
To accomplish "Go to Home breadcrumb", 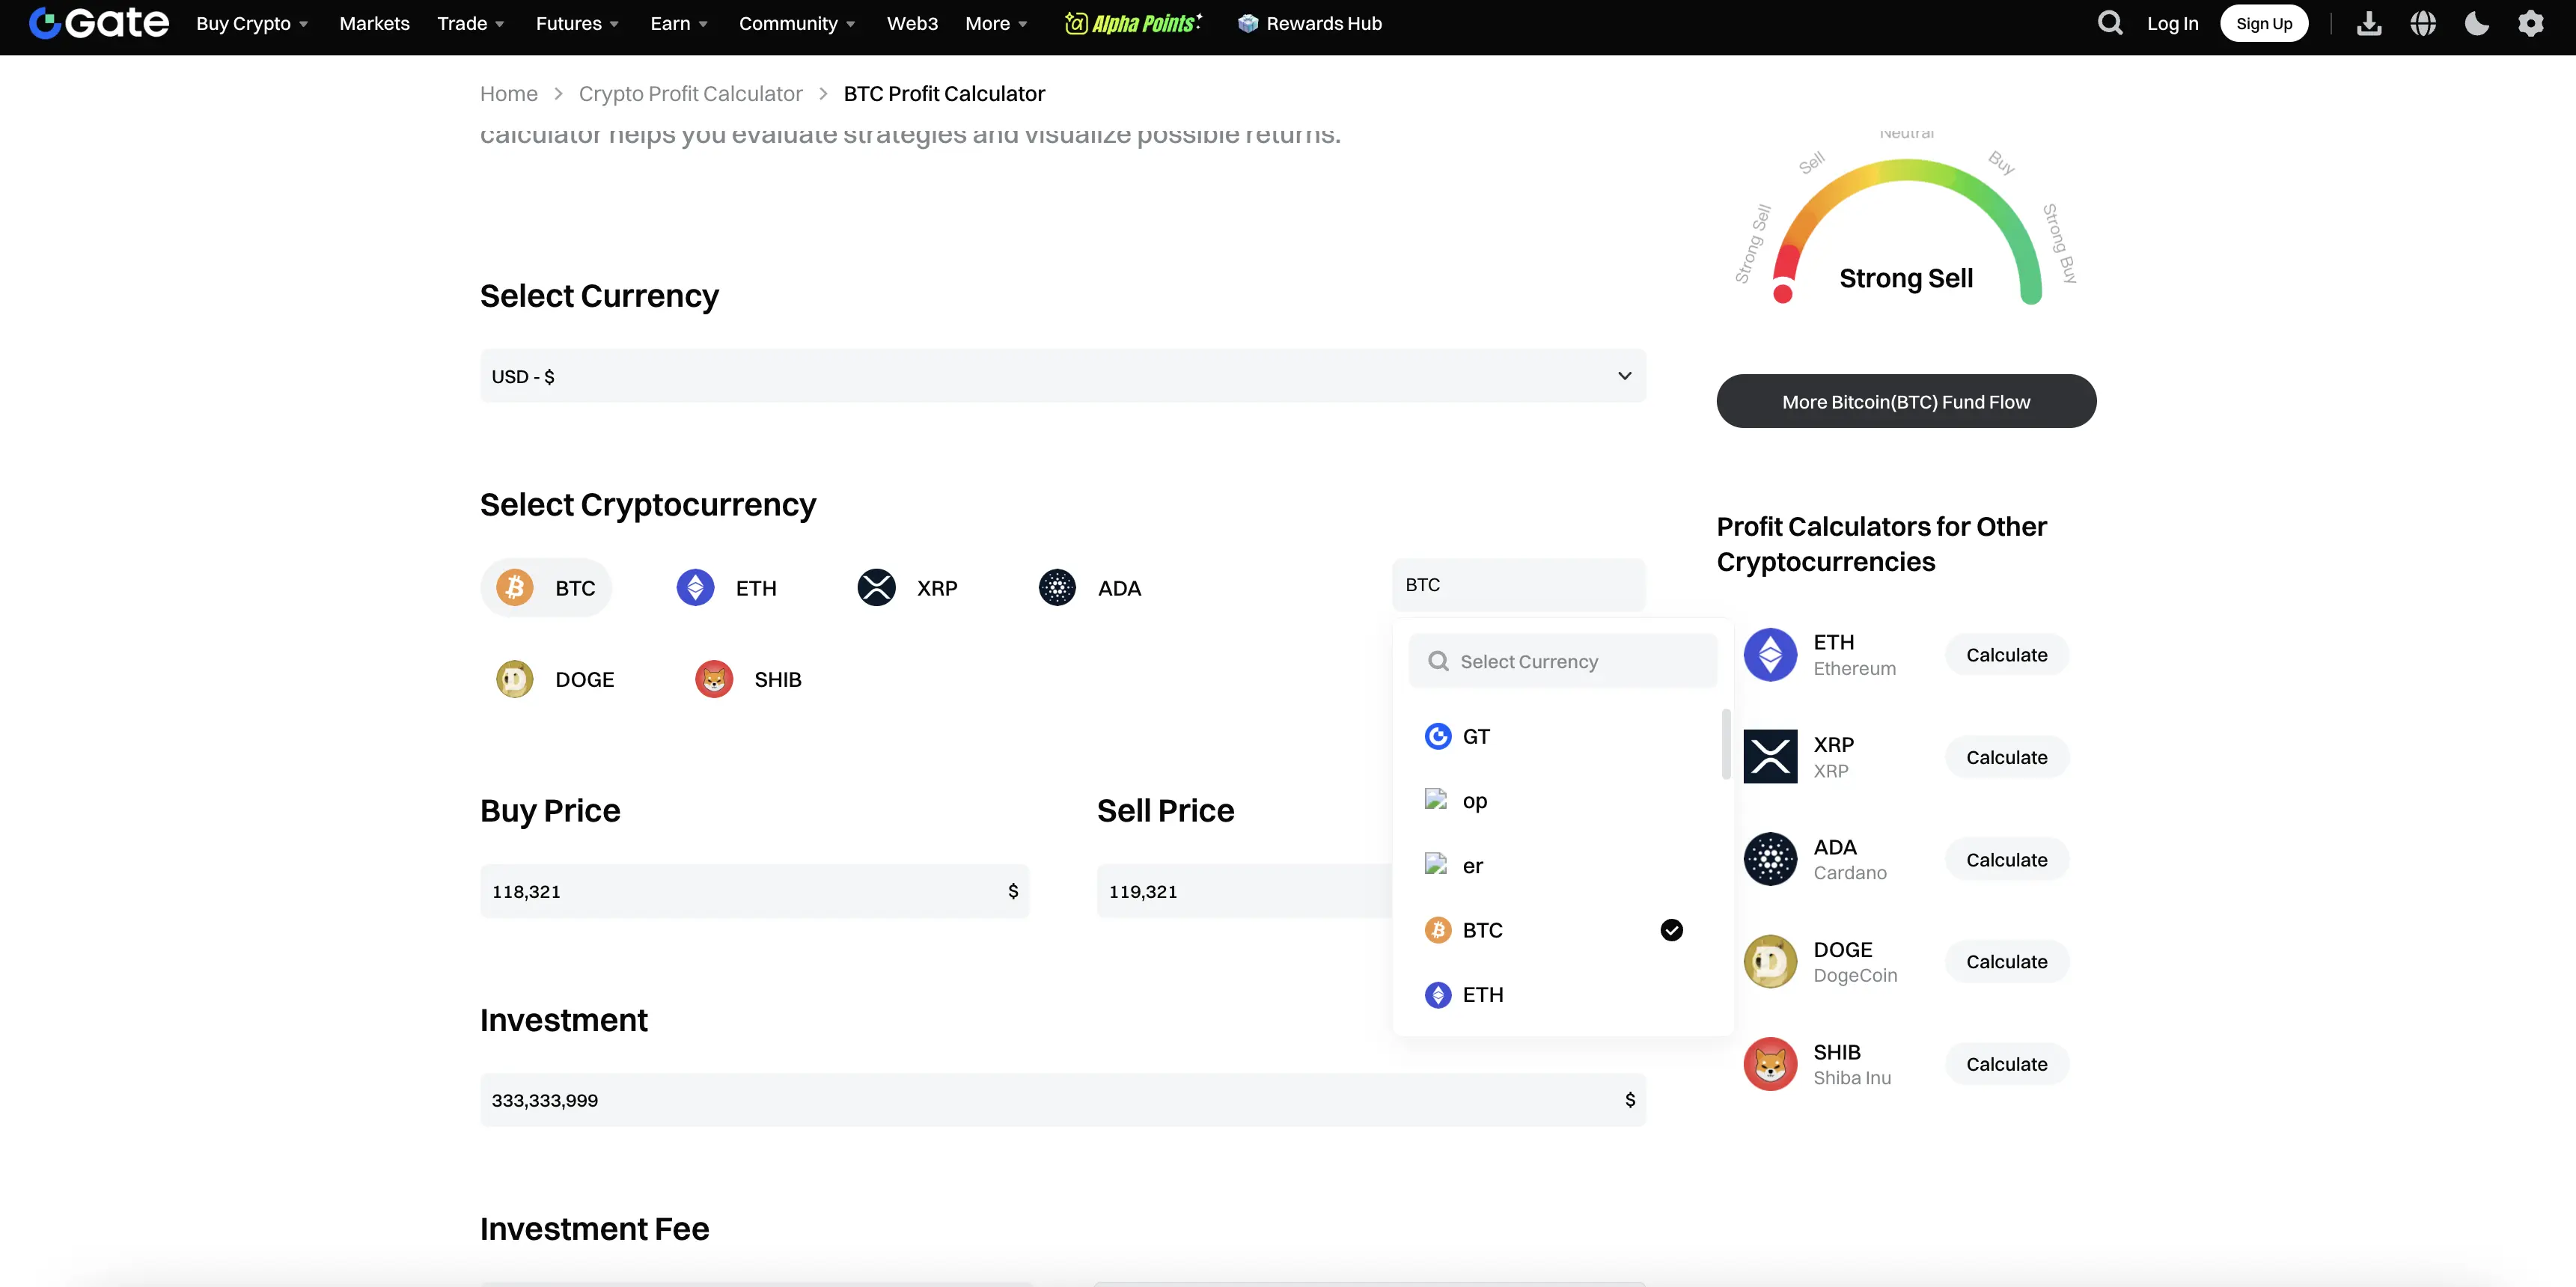I will pos(509,93).
